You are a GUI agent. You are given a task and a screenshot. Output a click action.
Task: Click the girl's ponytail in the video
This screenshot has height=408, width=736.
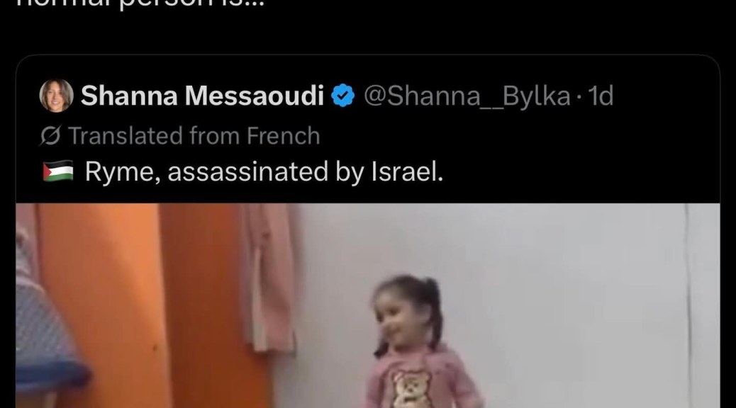(x=434, y=310)
